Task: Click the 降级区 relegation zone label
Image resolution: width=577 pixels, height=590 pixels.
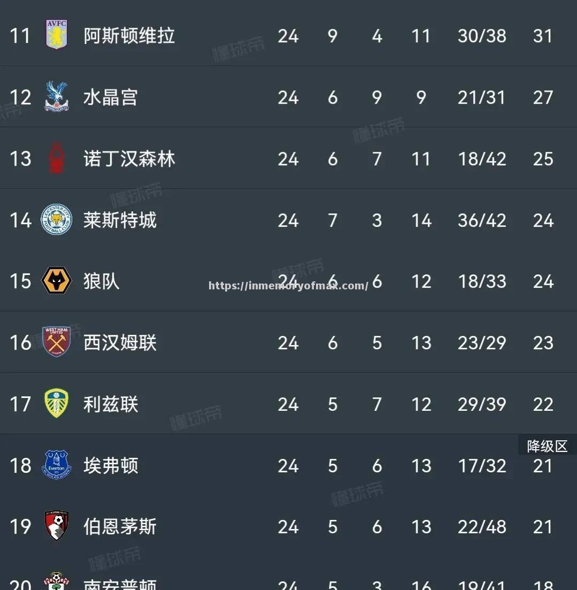Action: (546, 446)
